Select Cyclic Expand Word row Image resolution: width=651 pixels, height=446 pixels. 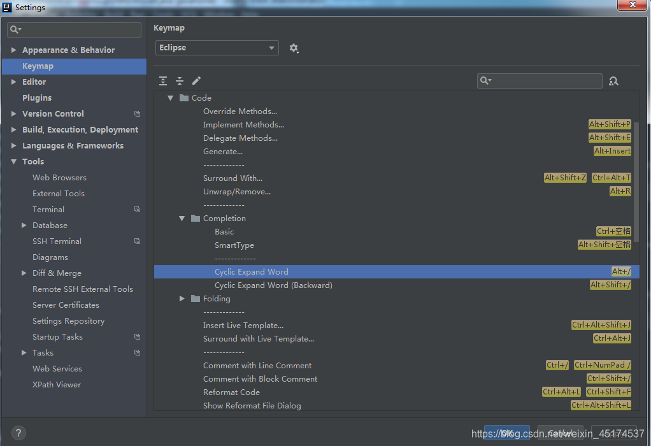pyautogui.click(x=396, y=271)
